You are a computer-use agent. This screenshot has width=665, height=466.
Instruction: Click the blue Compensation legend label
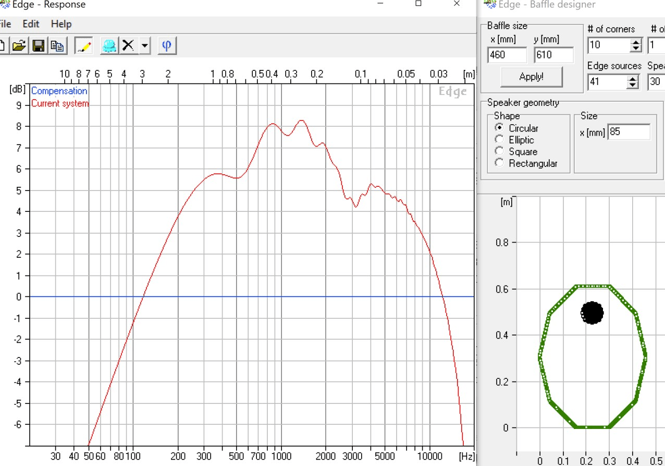(59, 91)
